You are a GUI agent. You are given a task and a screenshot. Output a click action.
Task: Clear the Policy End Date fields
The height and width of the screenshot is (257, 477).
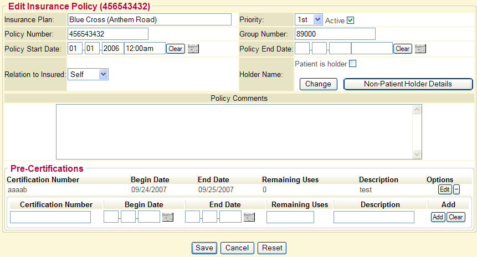(403, 49)
